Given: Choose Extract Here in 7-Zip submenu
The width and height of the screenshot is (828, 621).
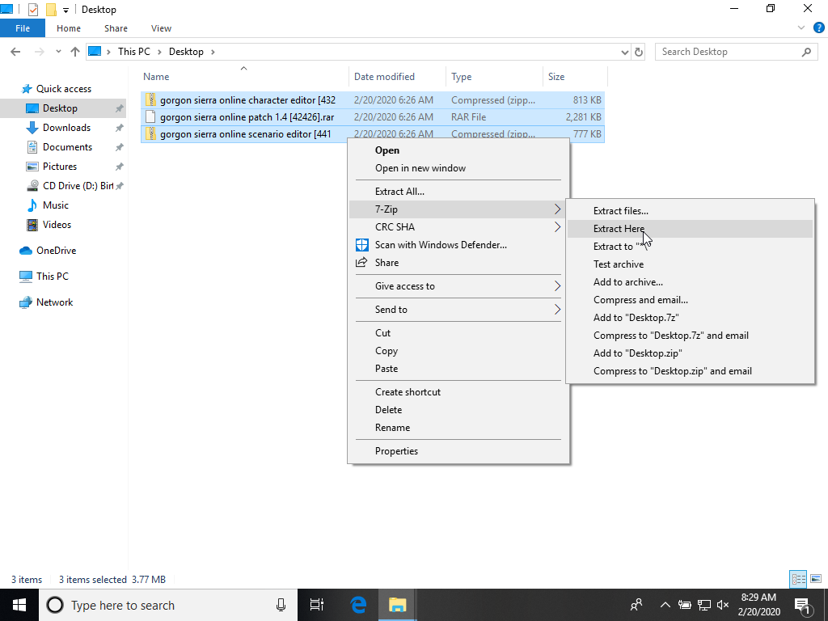Looking at the screenshot, I should click(x=619, y=229).
